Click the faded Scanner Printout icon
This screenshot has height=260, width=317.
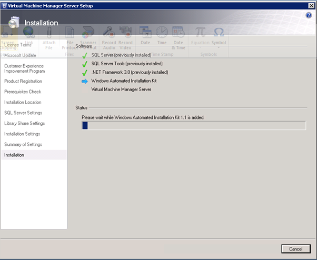[x=88, y=32]
